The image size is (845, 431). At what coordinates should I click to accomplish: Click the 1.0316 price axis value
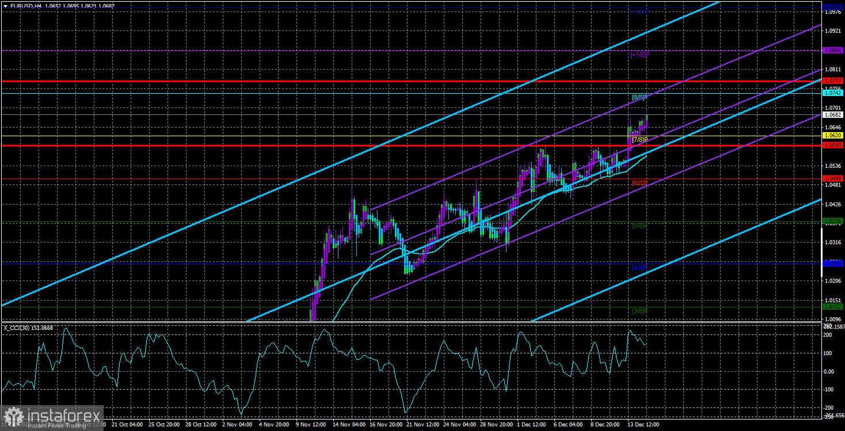point(832,243)
